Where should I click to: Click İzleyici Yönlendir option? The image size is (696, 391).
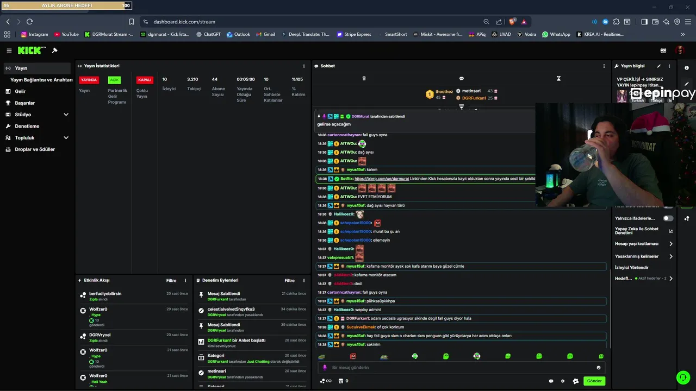[631, 268]
